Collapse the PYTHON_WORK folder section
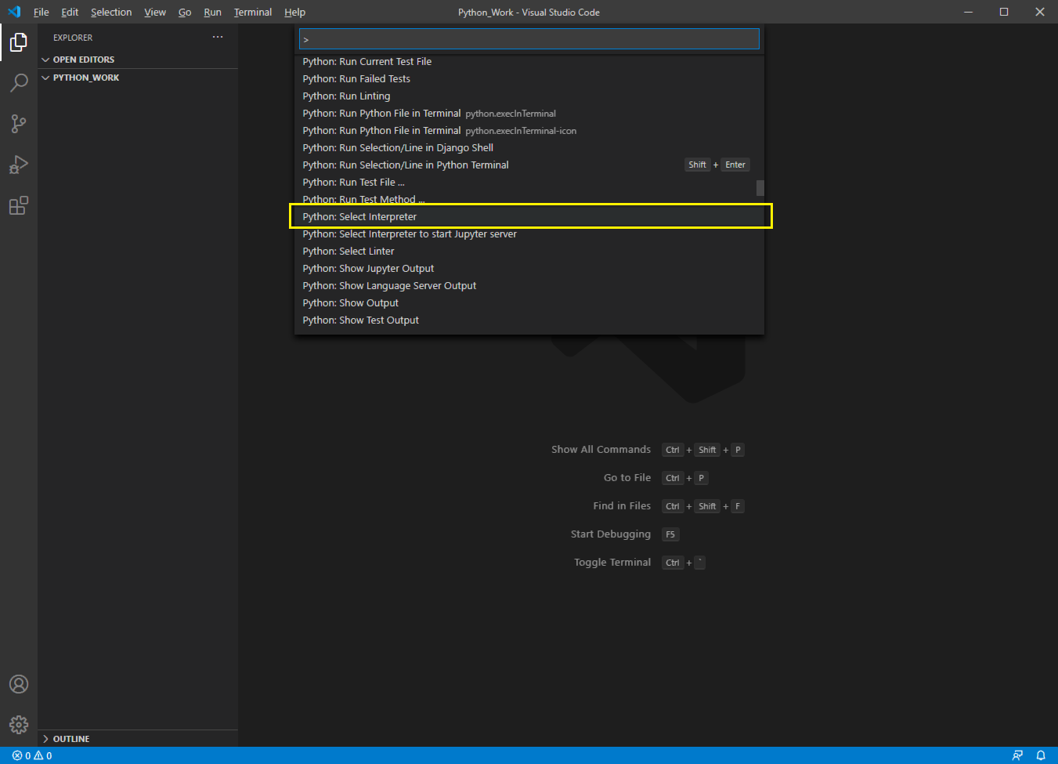 click(138, 78)
